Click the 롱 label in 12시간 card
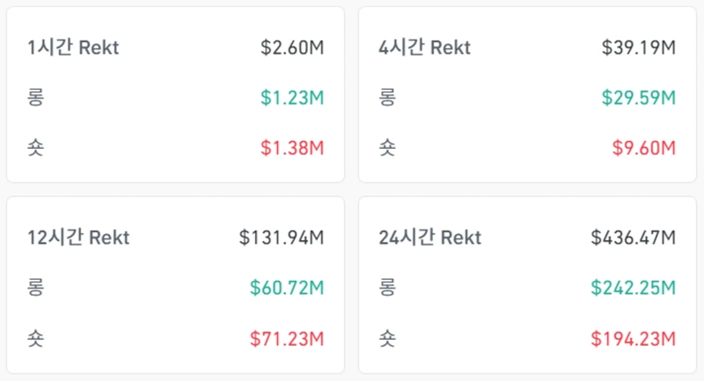This screenshot has height=381, width=704. click(x=35, y=288)
